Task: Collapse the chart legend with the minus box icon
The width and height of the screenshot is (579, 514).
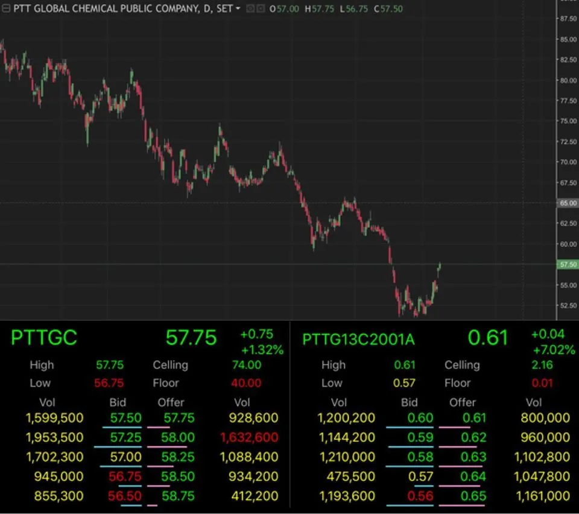Action: pyautogui.click(x=5, y=8)
